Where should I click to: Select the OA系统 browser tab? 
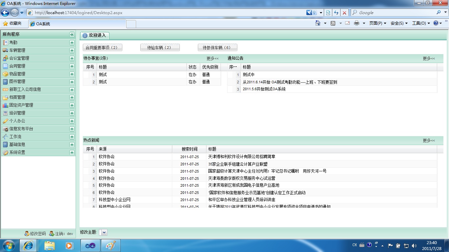point(77,24)
